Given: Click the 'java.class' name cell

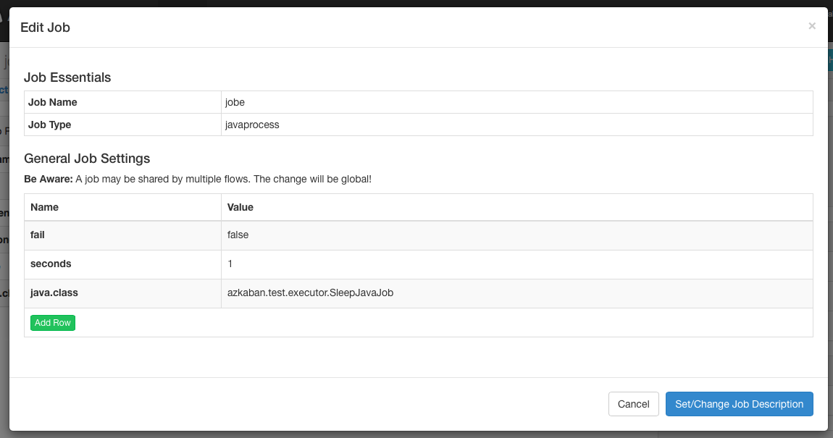Looking at the screenshot, I should tap(122, 293).
